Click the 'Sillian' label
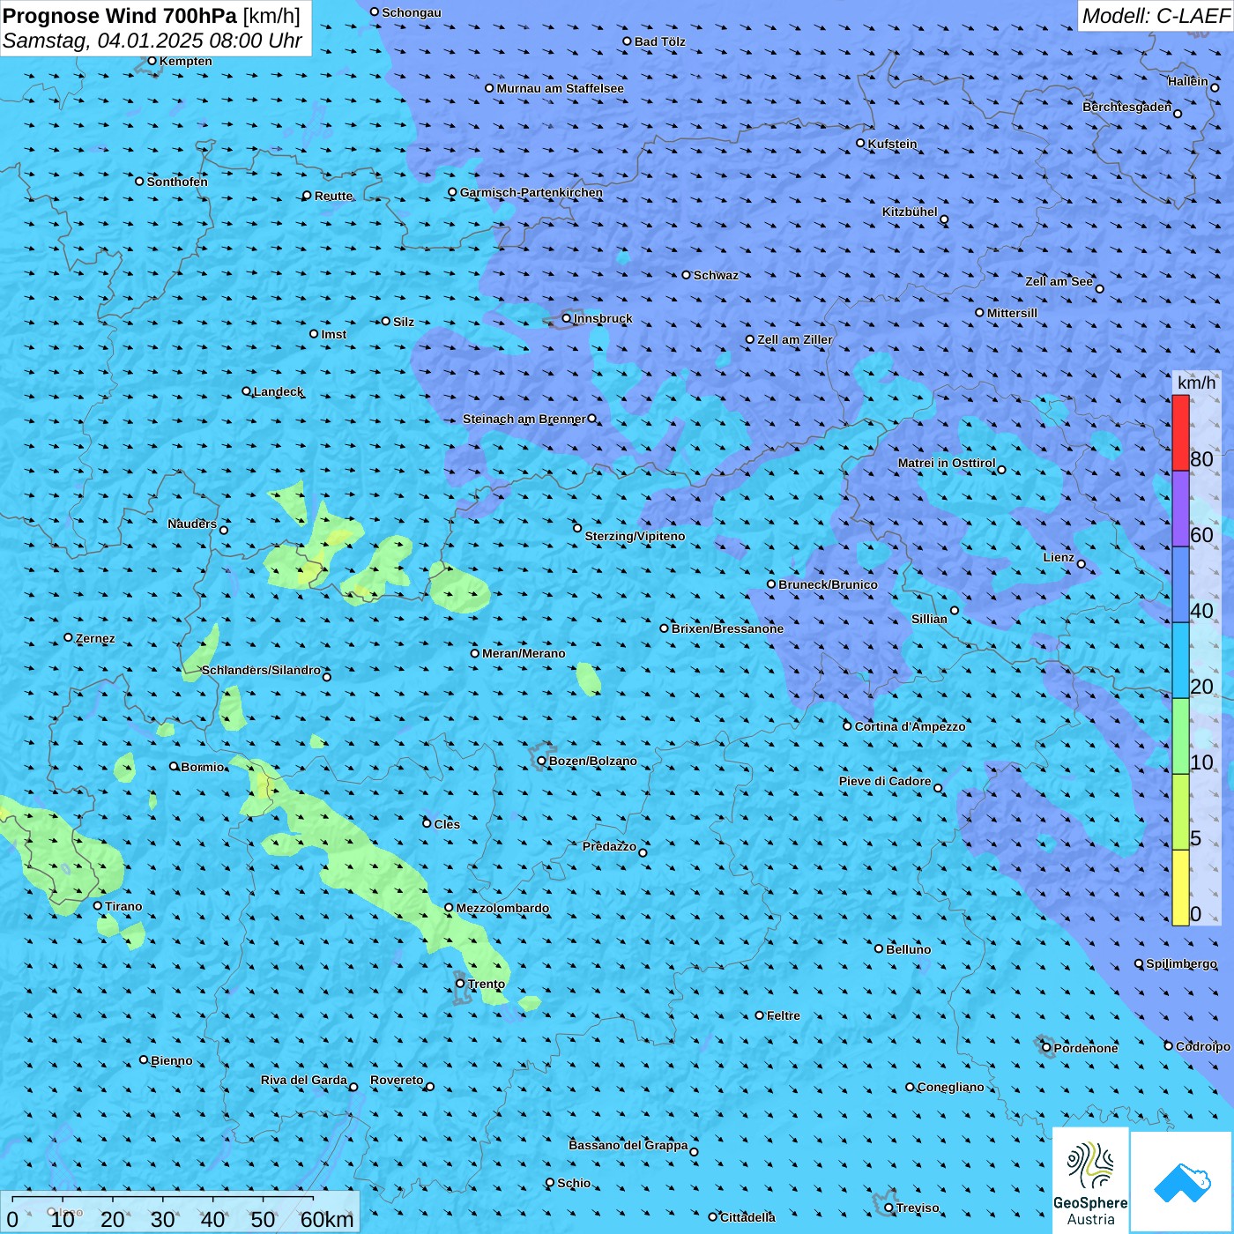Viewport: 1234px width, 1234px height. click(x=929, y=619)
